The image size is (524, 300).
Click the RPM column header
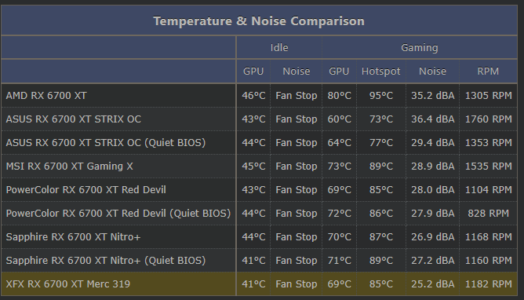click(x=488, y=71)
